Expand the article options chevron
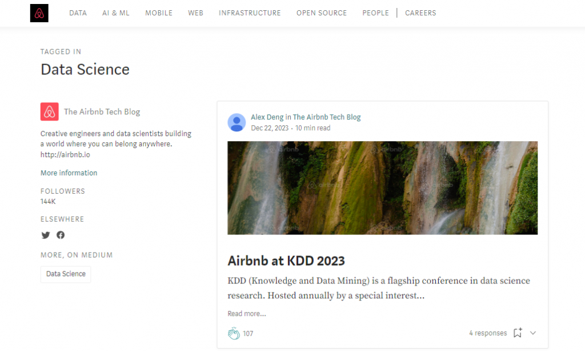This screenshot has height=352, width=585. (532, 333)
